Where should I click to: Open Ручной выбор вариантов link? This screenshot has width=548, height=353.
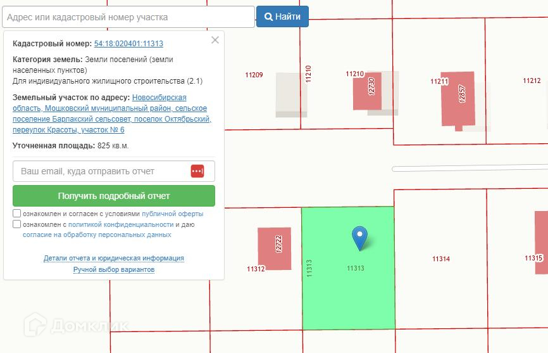pyautogui.click(x=113, y=269)
